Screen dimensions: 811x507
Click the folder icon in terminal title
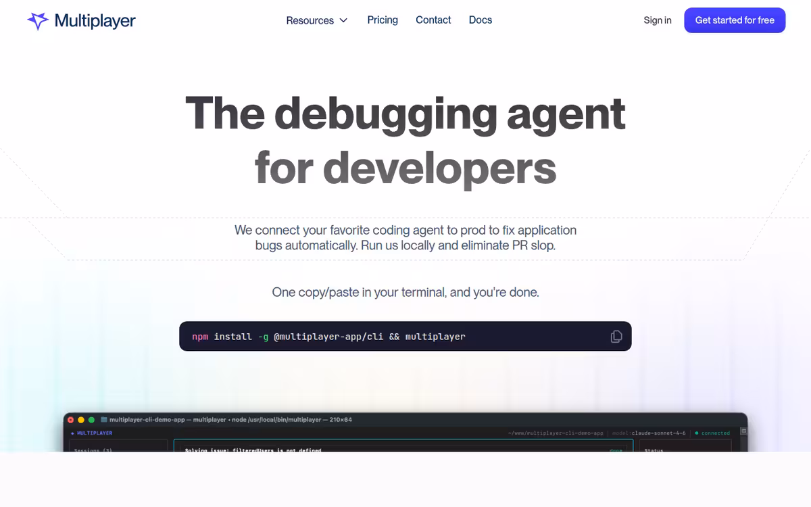pyautogui.click(x=103, y=420)
